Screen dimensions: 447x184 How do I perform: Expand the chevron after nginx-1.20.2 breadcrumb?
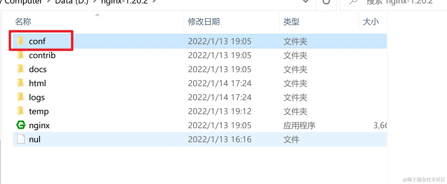pyautogui.click(x=155, y=2)
